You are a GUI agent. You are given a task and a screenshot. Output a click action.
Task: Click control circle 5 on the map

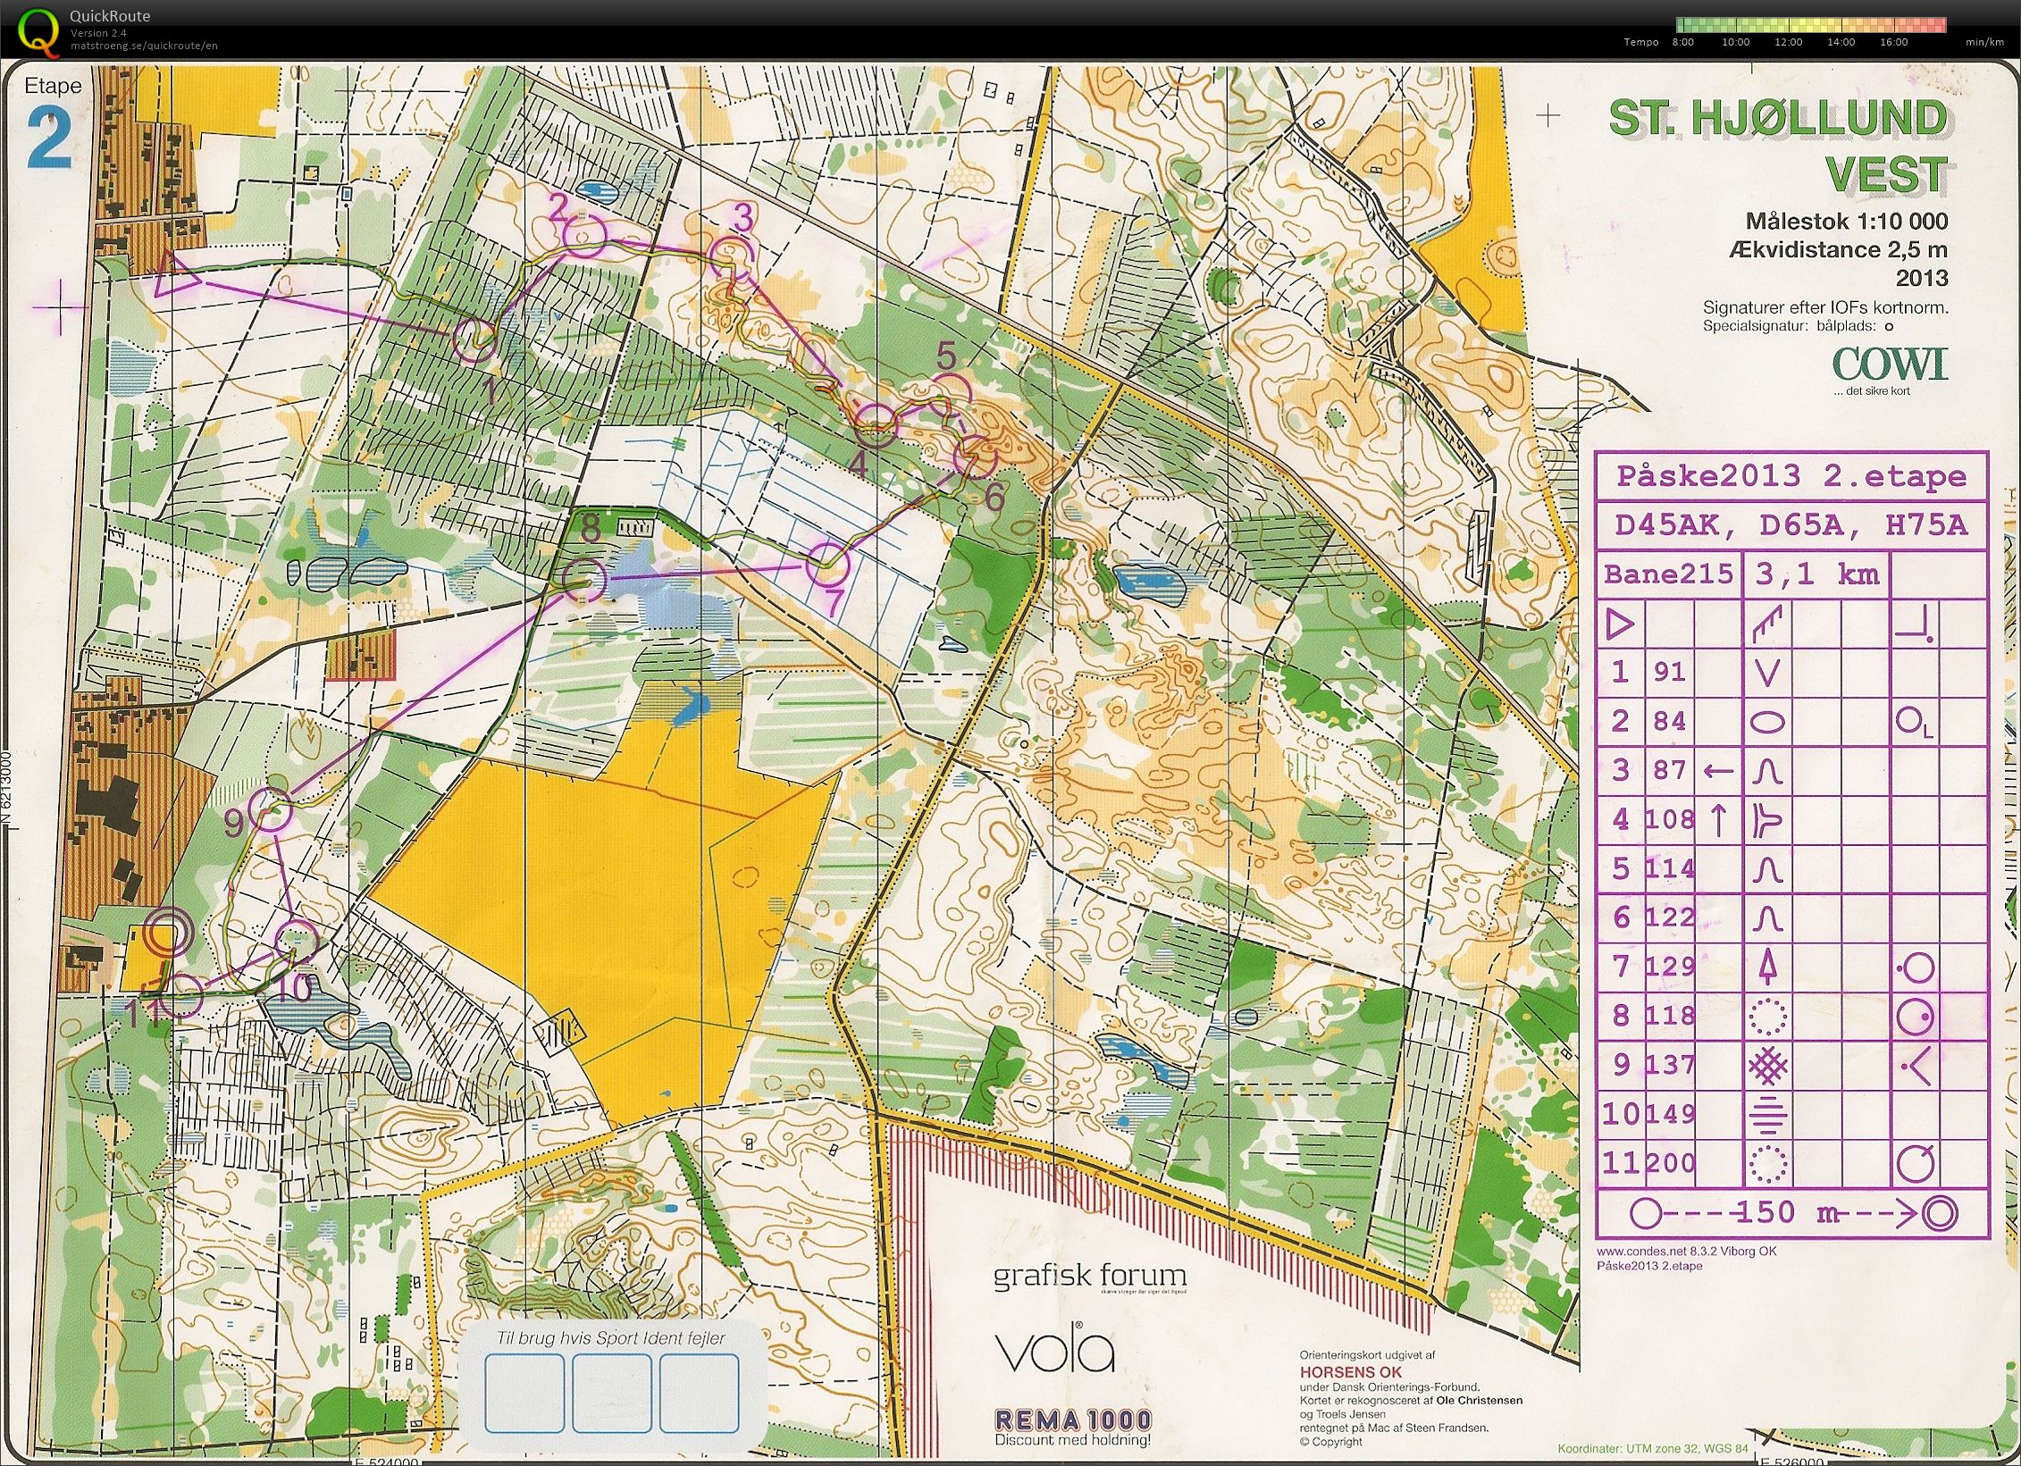(951, 396)
